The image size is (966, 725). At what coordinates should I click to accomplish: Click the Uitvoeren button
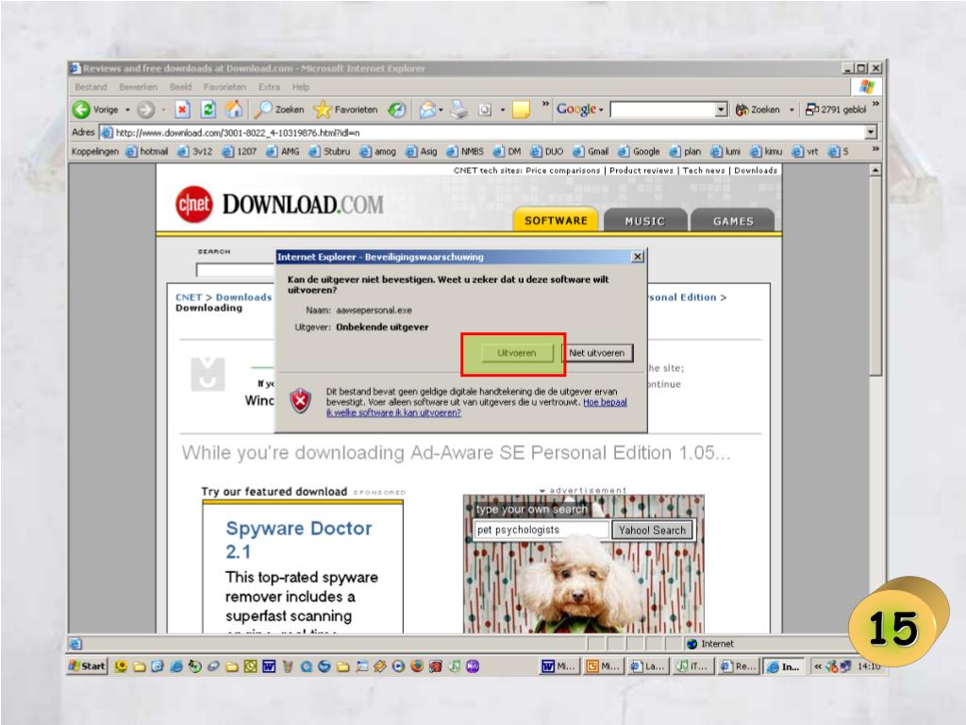pos(516,353)
